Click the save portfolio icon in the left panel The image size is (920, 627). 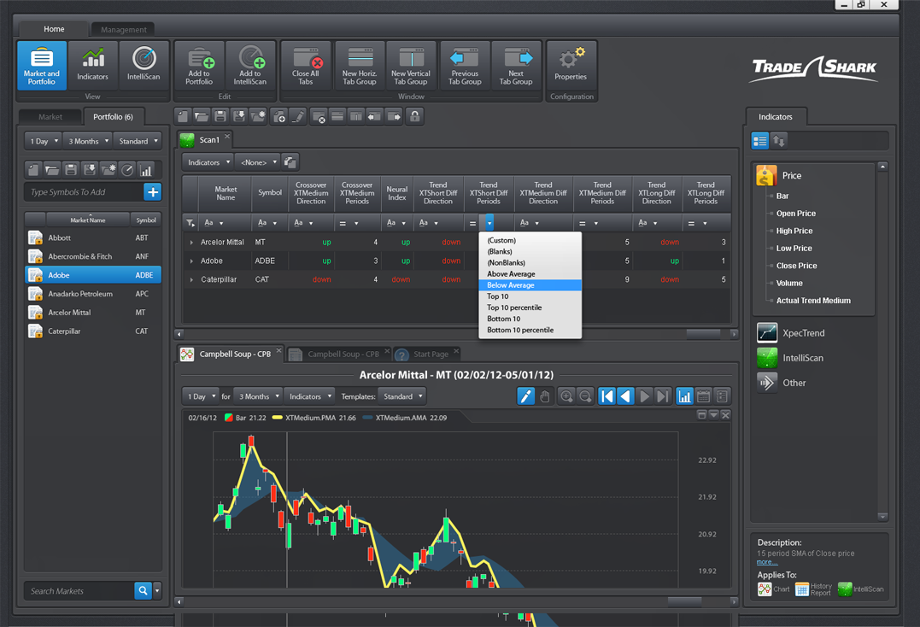(71, 170)
